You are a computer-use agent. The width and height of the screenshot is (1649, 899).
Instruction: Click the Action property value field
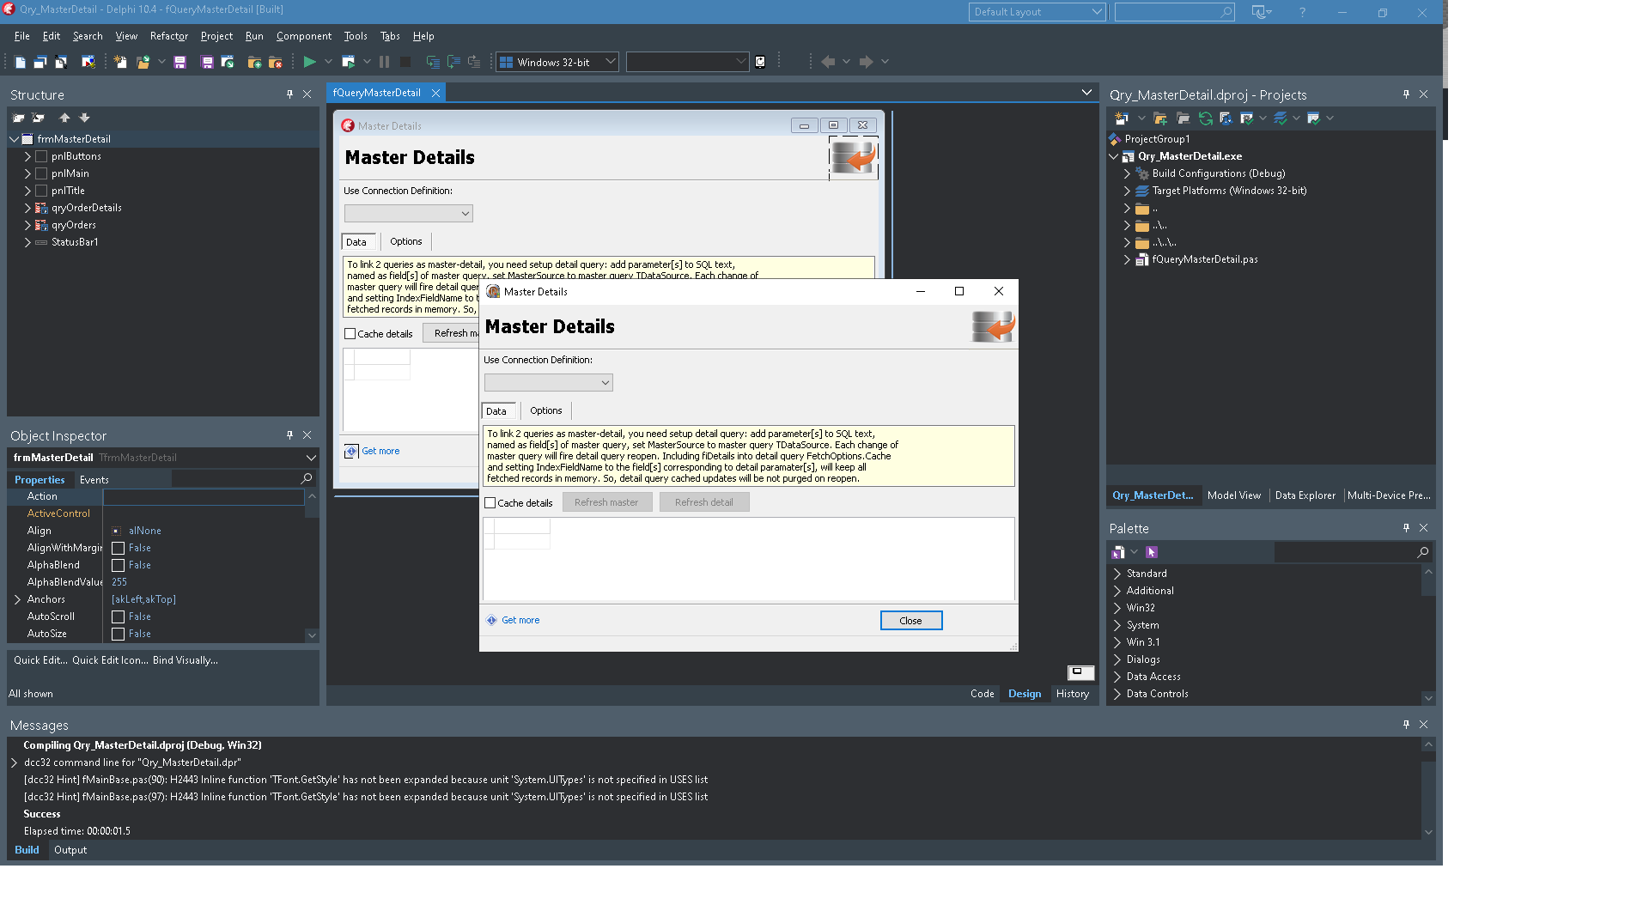tap(204, 496)
